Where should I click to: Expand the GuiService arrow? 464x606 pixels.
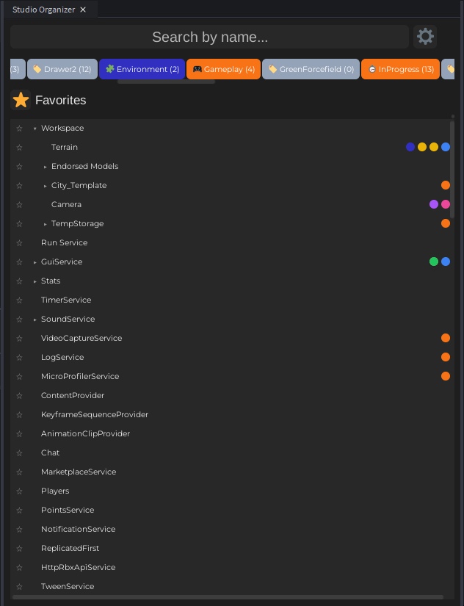(x=35, y=262)
